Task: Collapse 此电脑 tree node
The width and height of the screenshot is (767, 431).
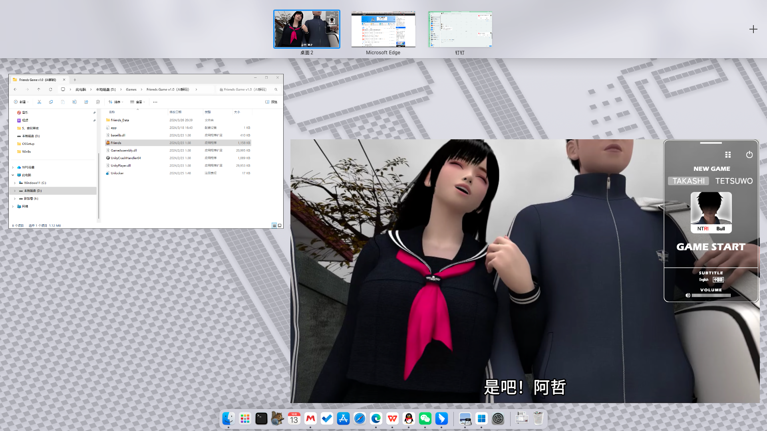Action: click(13, 175)
